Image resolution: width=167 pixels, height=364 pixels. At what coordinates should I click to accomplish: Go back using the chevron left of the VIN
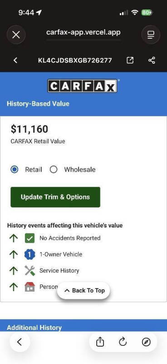tap(15, 61)
